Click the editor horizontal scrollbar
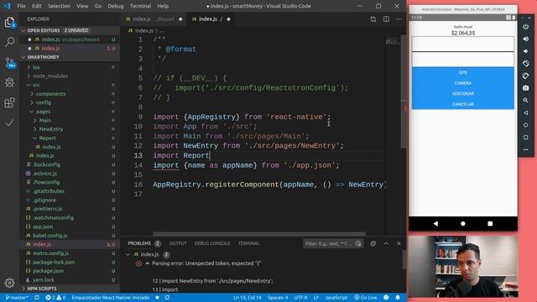The image size is (537, 302). [x=259, y=234]
